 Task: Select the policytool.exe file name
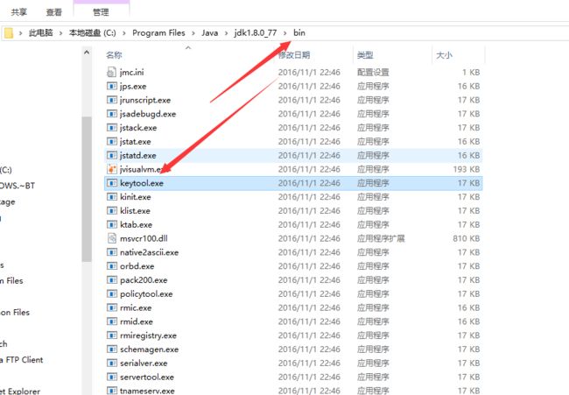[x=146, y=293]
